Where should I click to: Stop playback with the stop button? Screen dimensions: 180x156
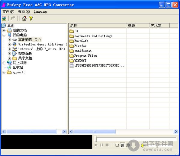coord(107,145)
